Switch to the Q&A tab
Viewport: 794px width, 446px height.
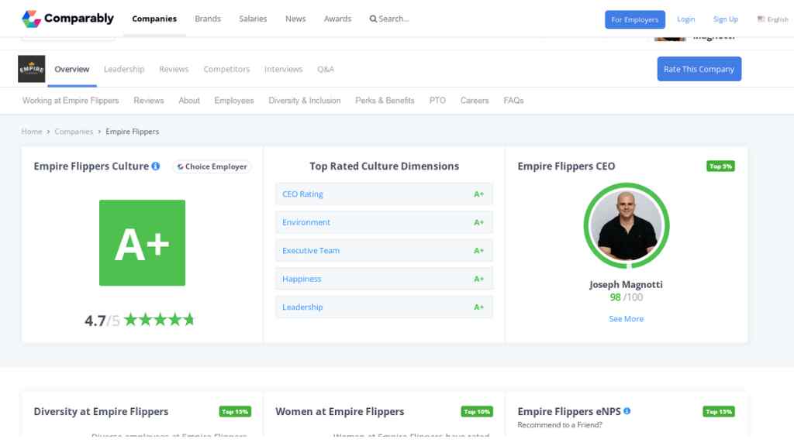[326, 69]
